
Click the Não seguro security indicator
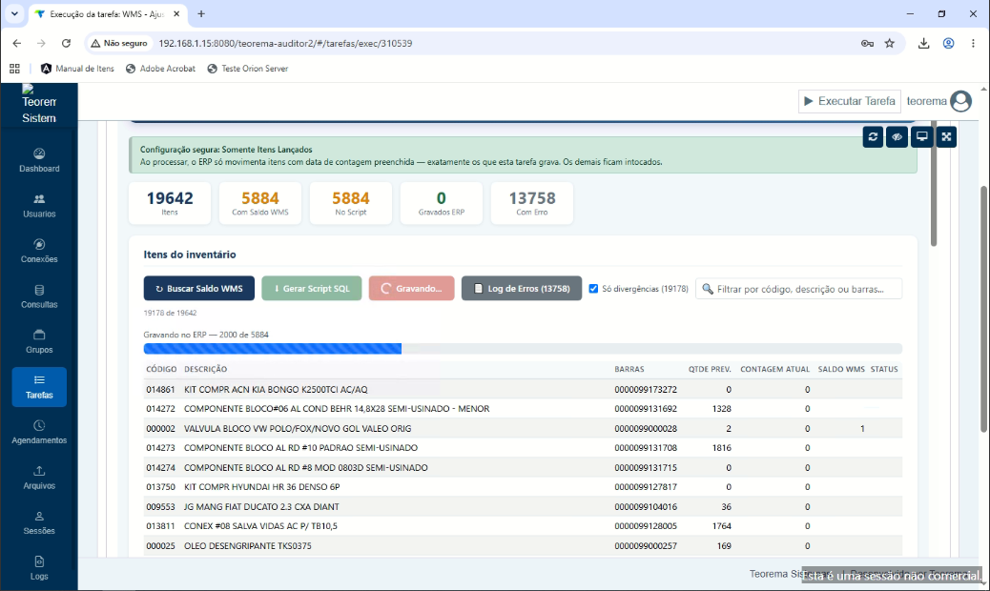tap(118, 44)
